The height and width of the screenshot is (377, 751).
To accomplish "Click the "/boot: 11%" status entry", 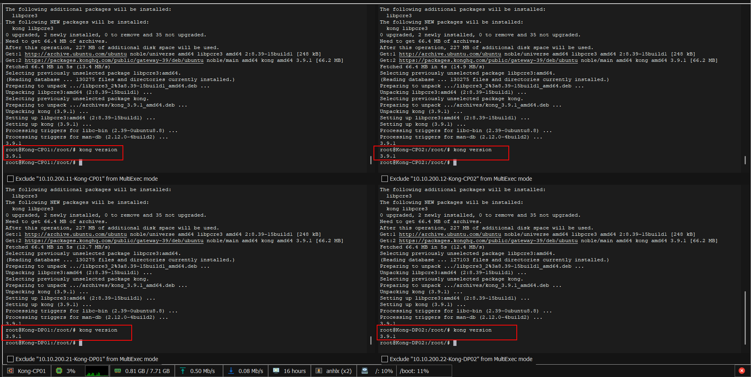I will click(414, 371).
